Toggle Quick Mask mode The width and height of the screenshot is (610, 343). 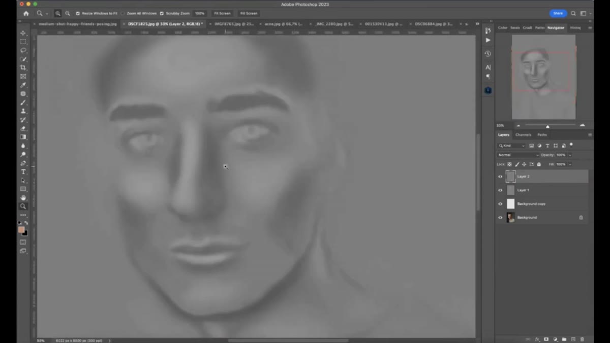[23, 242]
